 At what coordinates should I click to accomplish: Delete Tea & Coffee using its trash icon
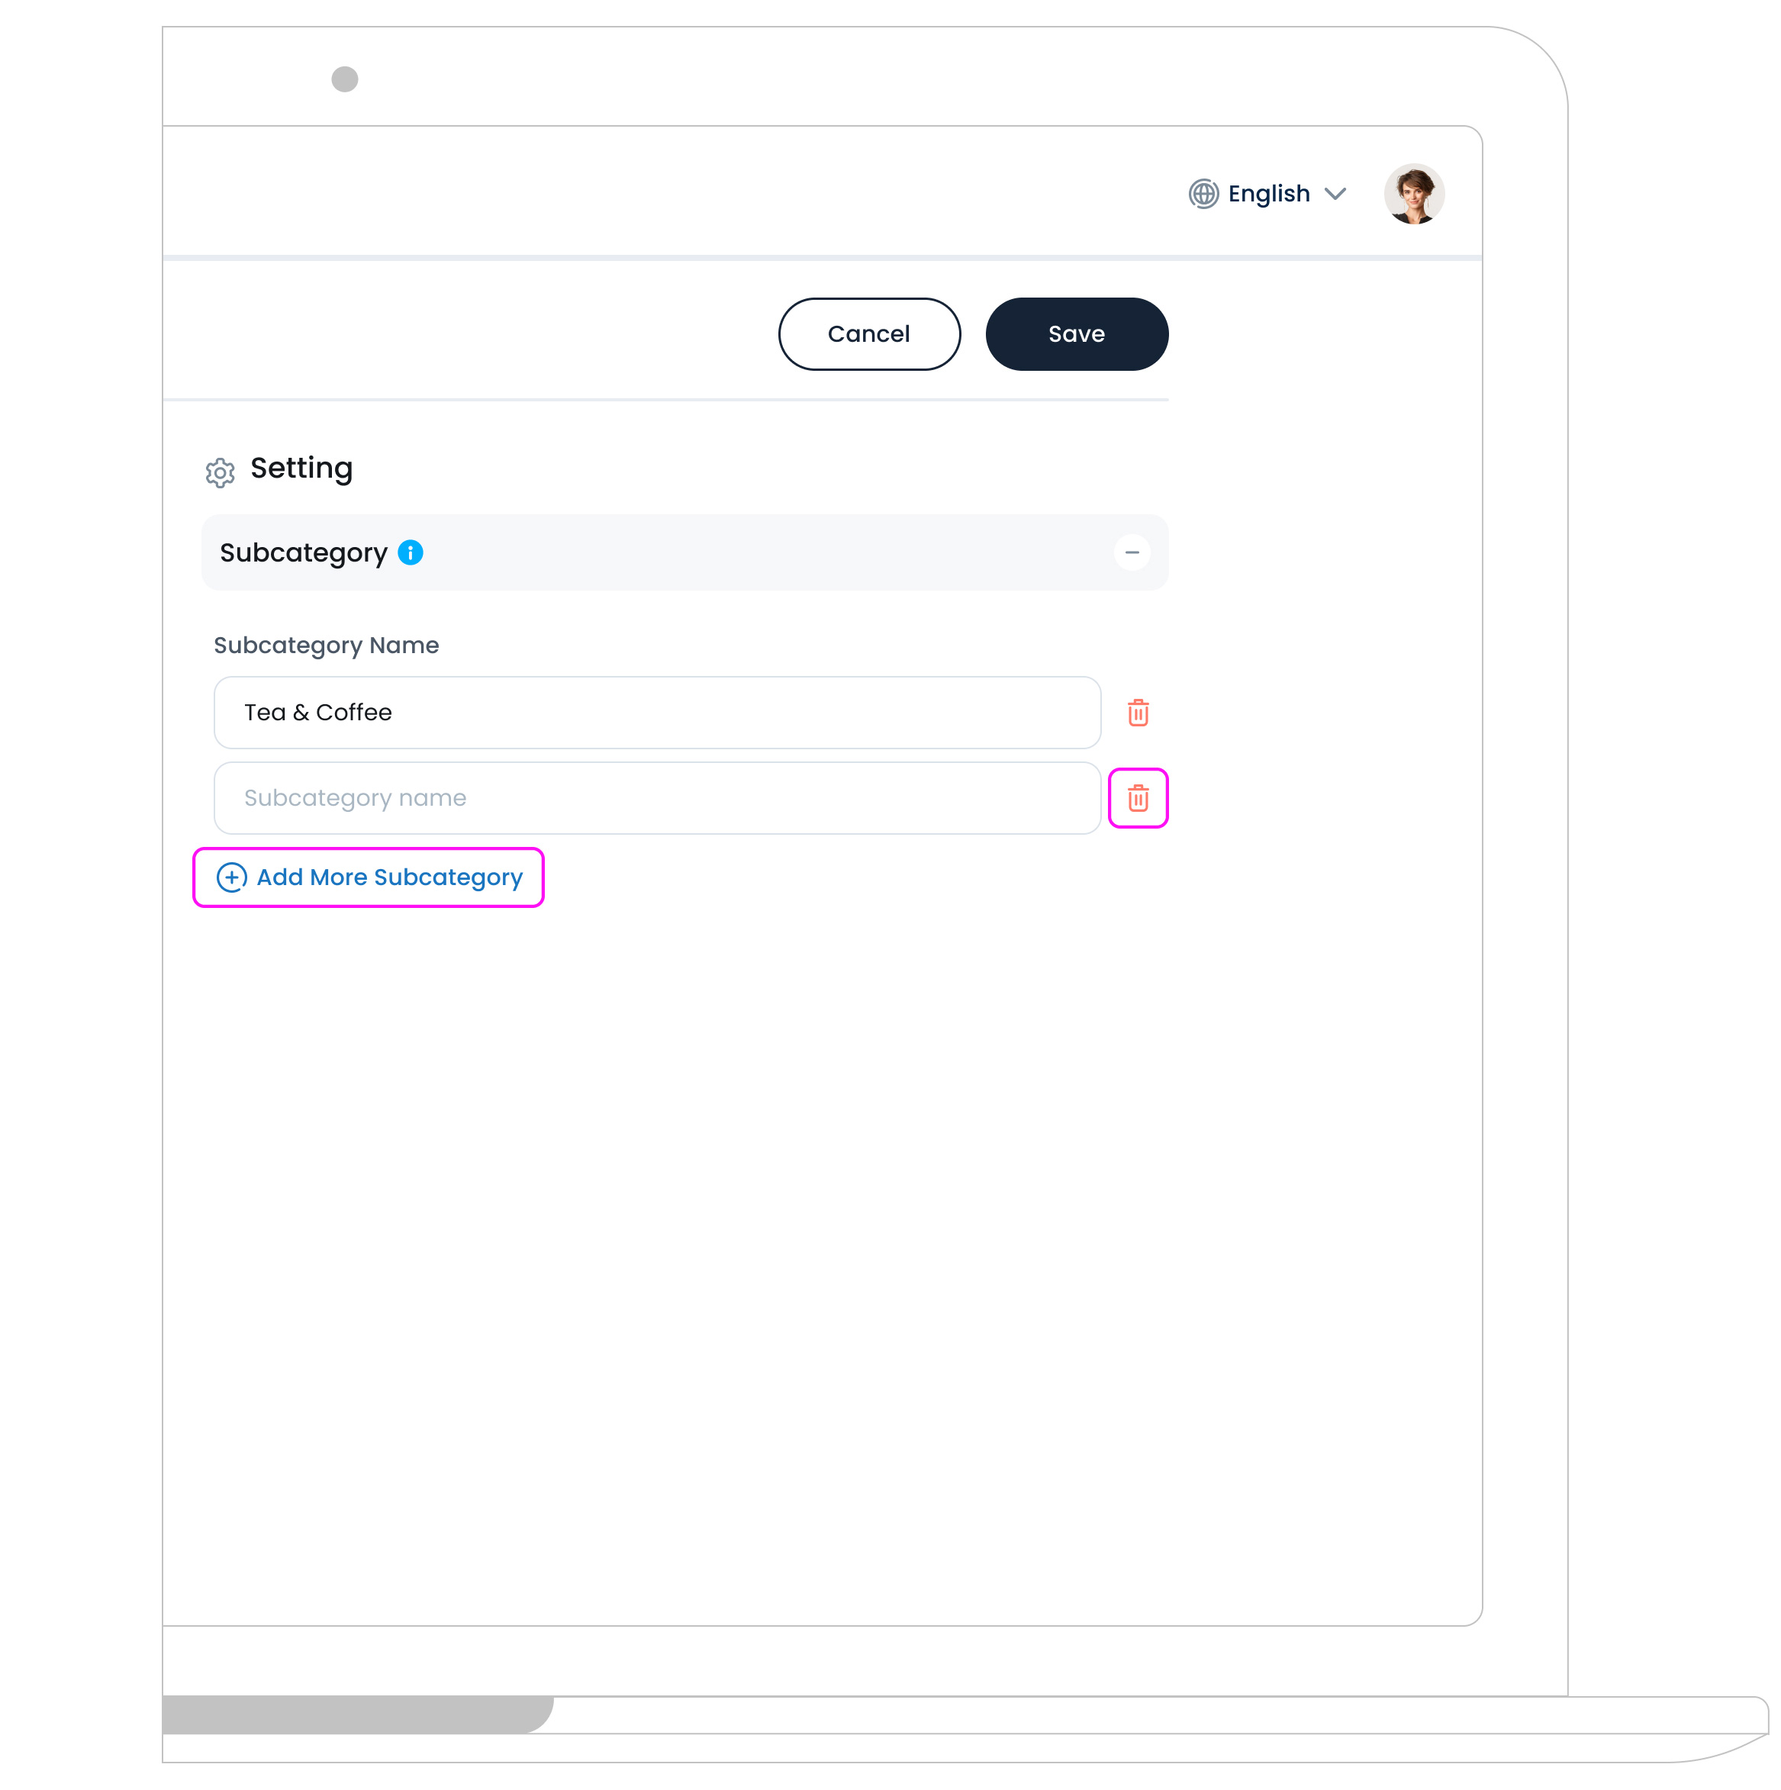(x=1138, y=713)
